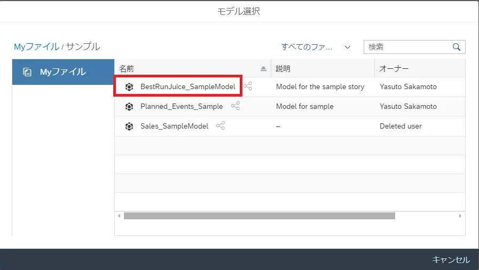Click the sort icon in 名前 column header
The width and height of the screenshot is (479, 270).
(263, 69)
